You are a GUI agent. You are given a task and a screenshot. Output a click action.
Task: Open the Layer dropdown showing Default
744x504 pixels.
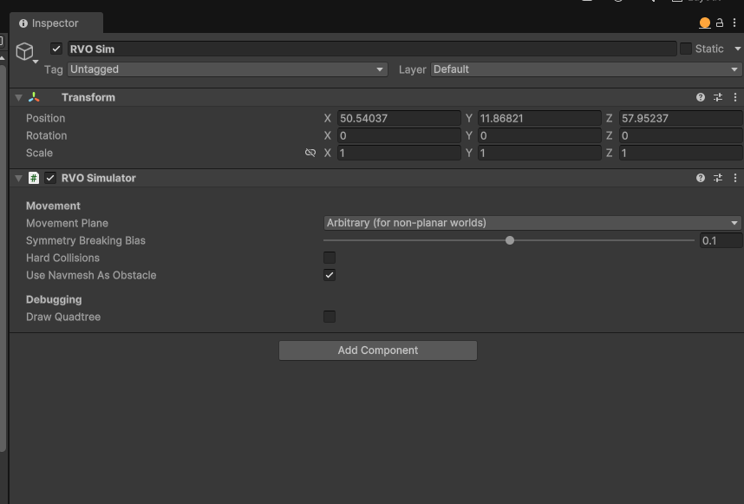[x=586, y=69]
